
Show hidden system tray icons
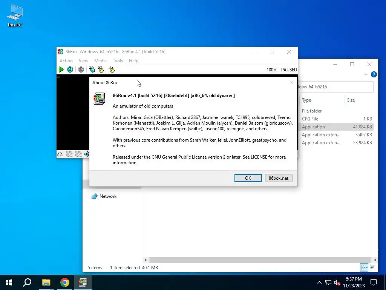pyautogui.click(x=319, y=282)
